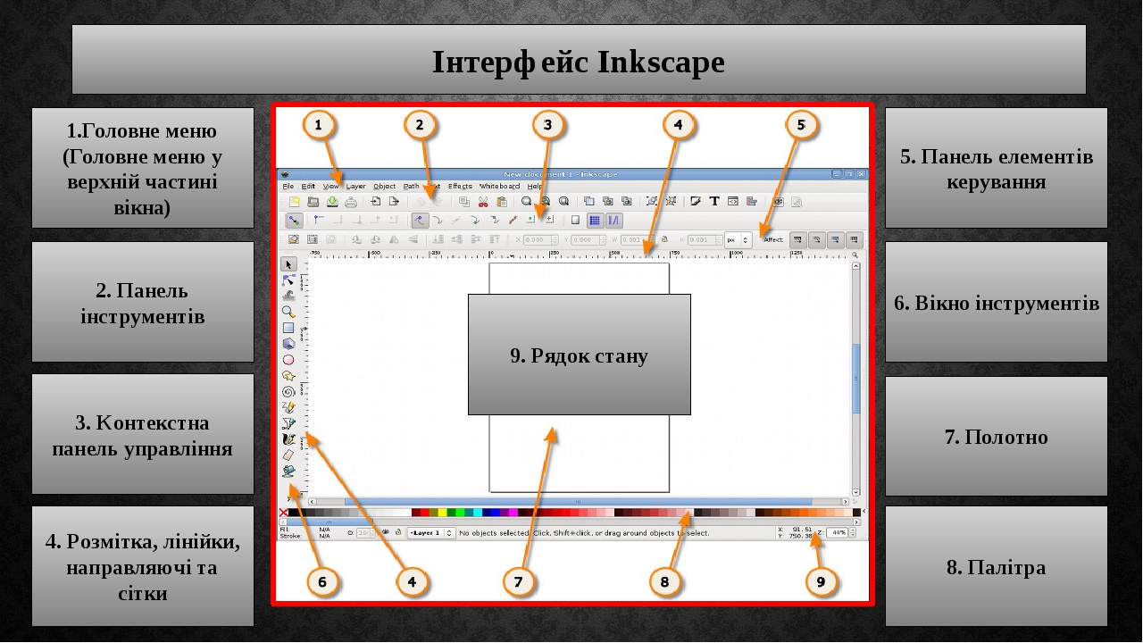Select the Zoom magnifier tool in toolbox
1143x643 pixels.
(288, 311)
